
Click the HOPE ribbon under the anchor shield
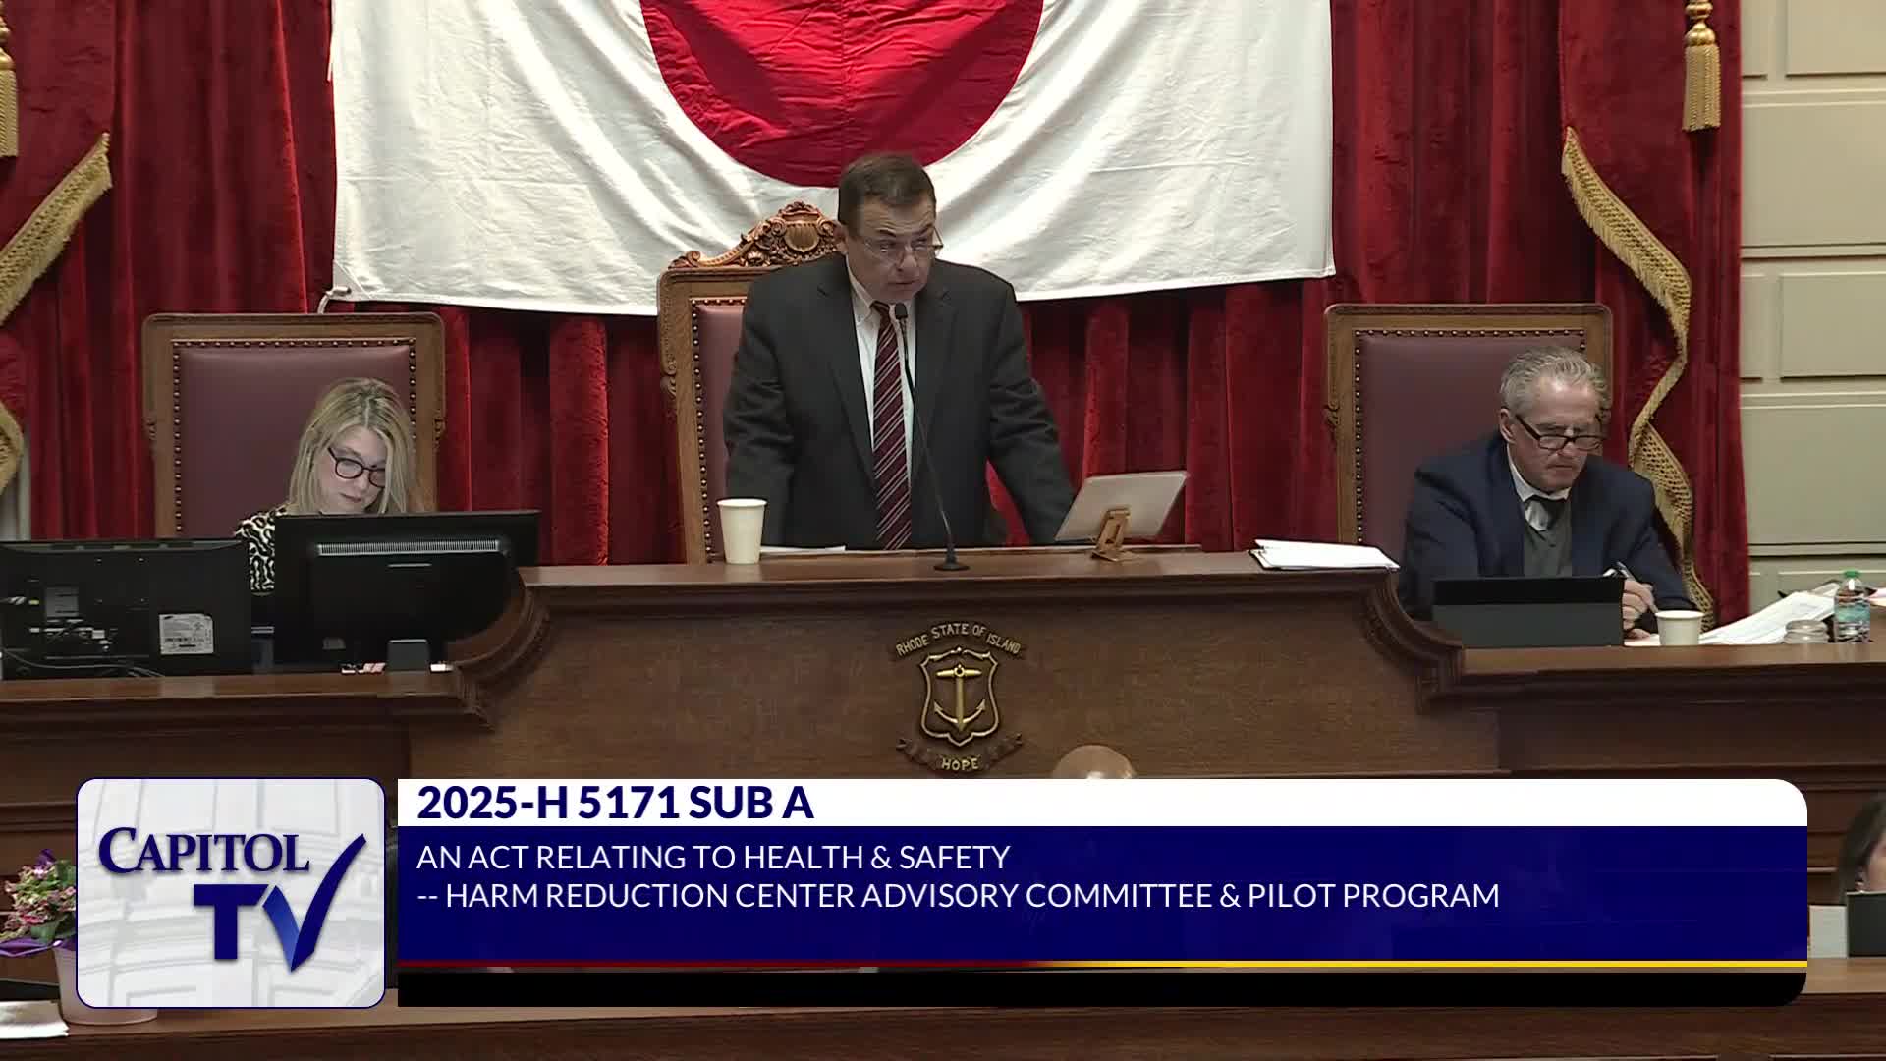[958, 762]
